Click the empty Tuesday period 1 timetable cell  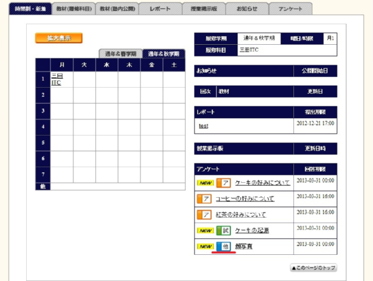84,79
